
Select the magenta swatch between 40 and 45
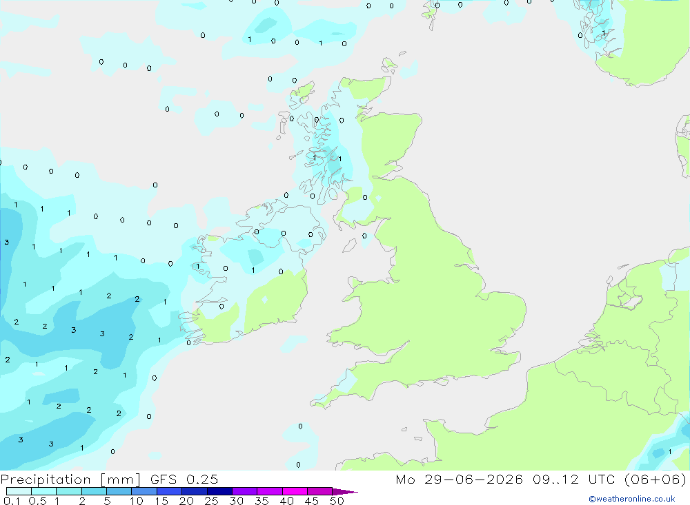(295, 491)
